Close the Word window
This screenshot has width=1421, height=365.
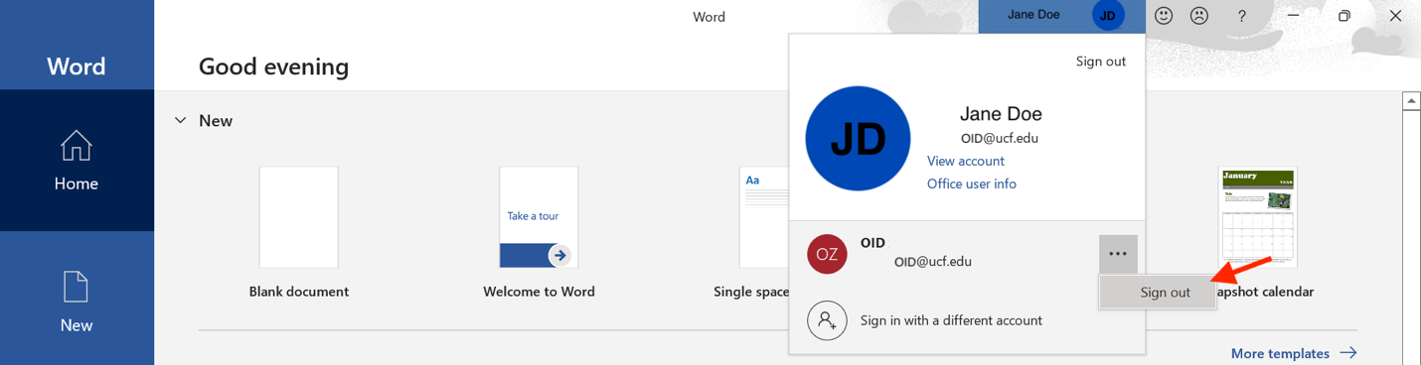(x=1395, y=16)
